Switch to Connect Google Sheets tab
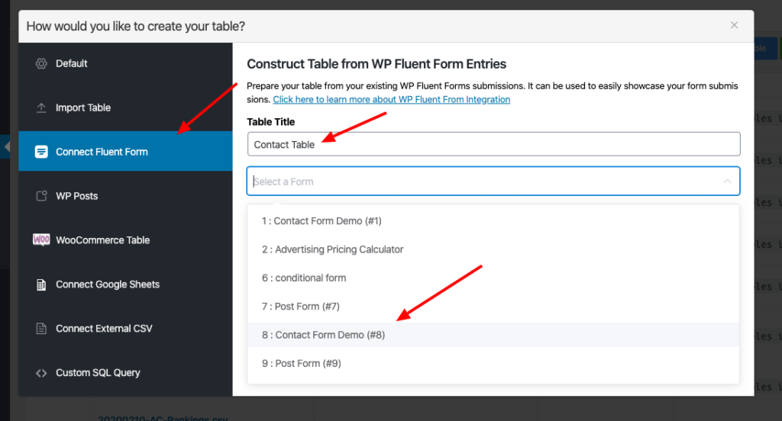This screenshot has width=782, height=421. [107, 284]
